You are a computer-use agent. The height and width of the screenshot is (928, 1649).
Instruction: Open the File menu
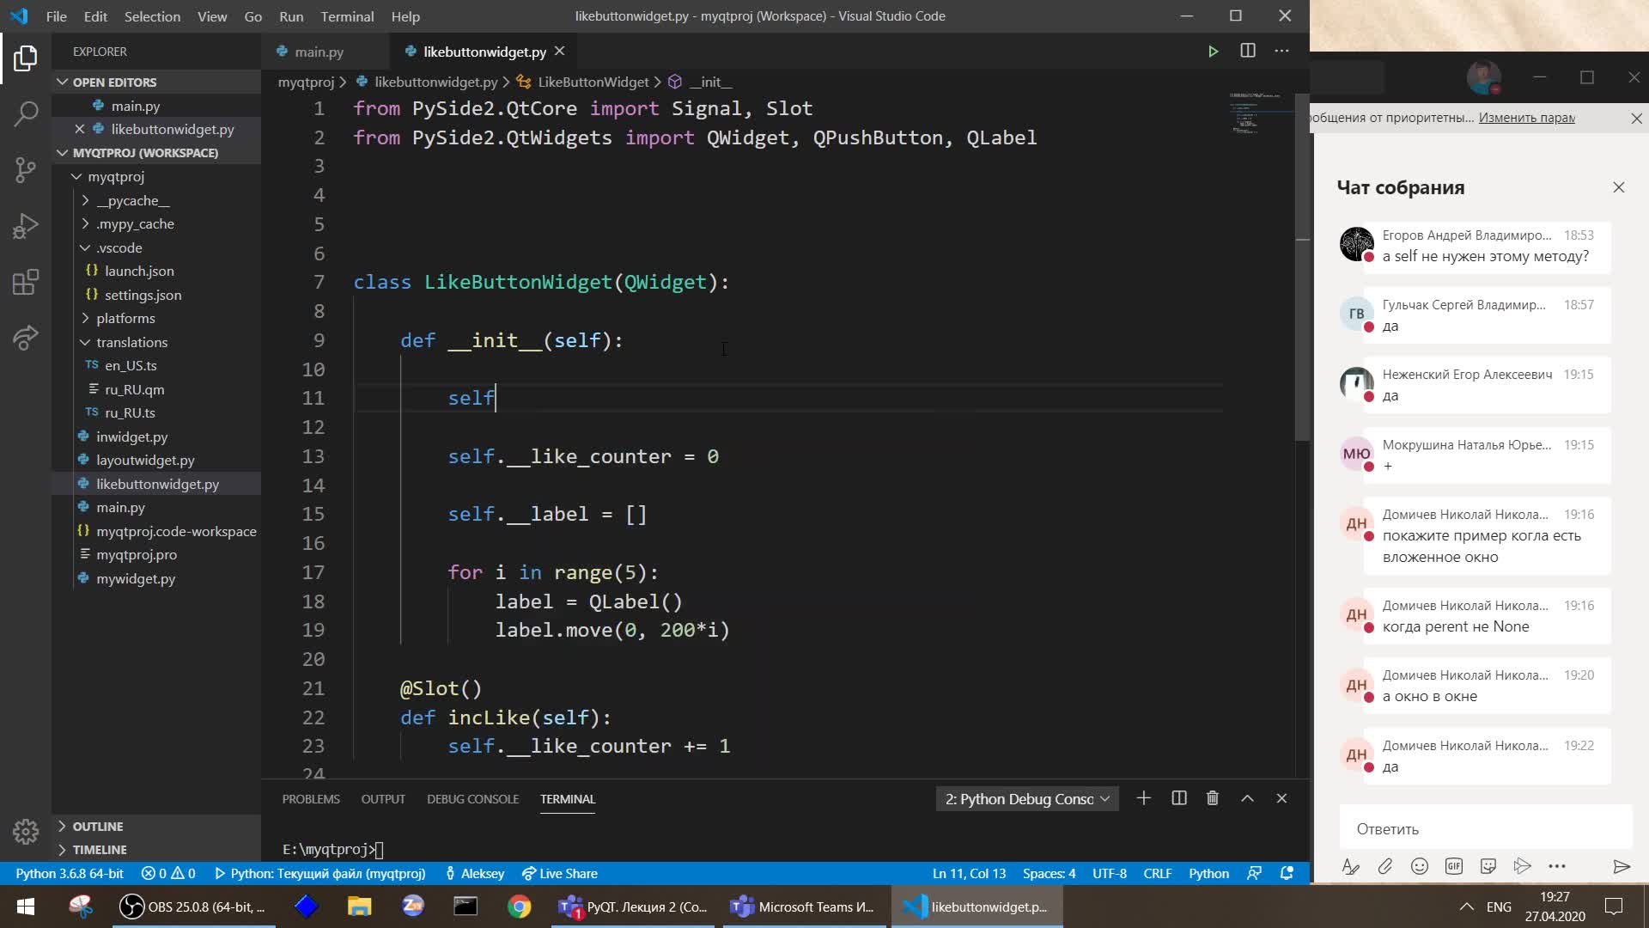pos(56,16)
